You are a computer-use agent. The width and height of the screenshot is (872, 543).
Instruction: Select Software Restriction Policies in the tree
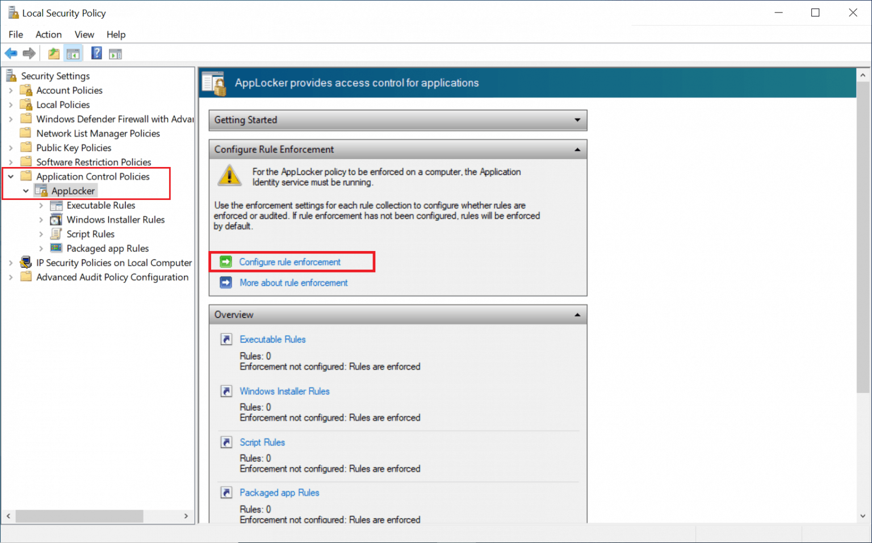94,162
